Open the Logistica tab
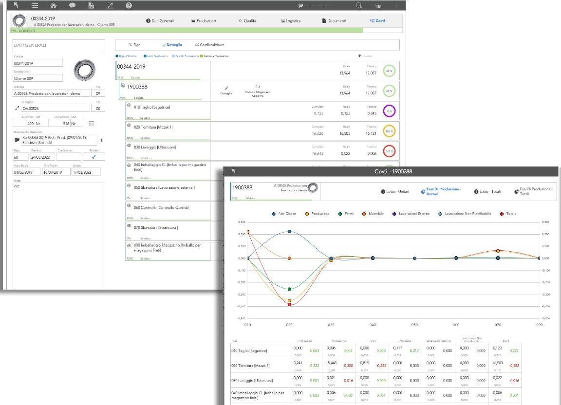The width and height of the screenshot is (561, 405). coord(291,21)
